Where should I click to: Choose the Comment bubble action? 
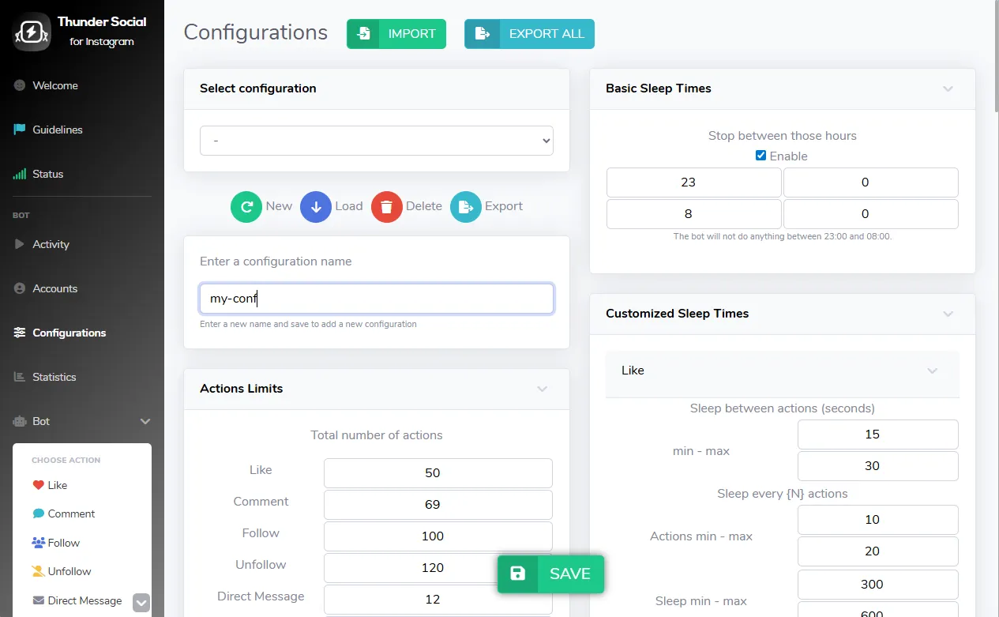click(x=38, y=514)
